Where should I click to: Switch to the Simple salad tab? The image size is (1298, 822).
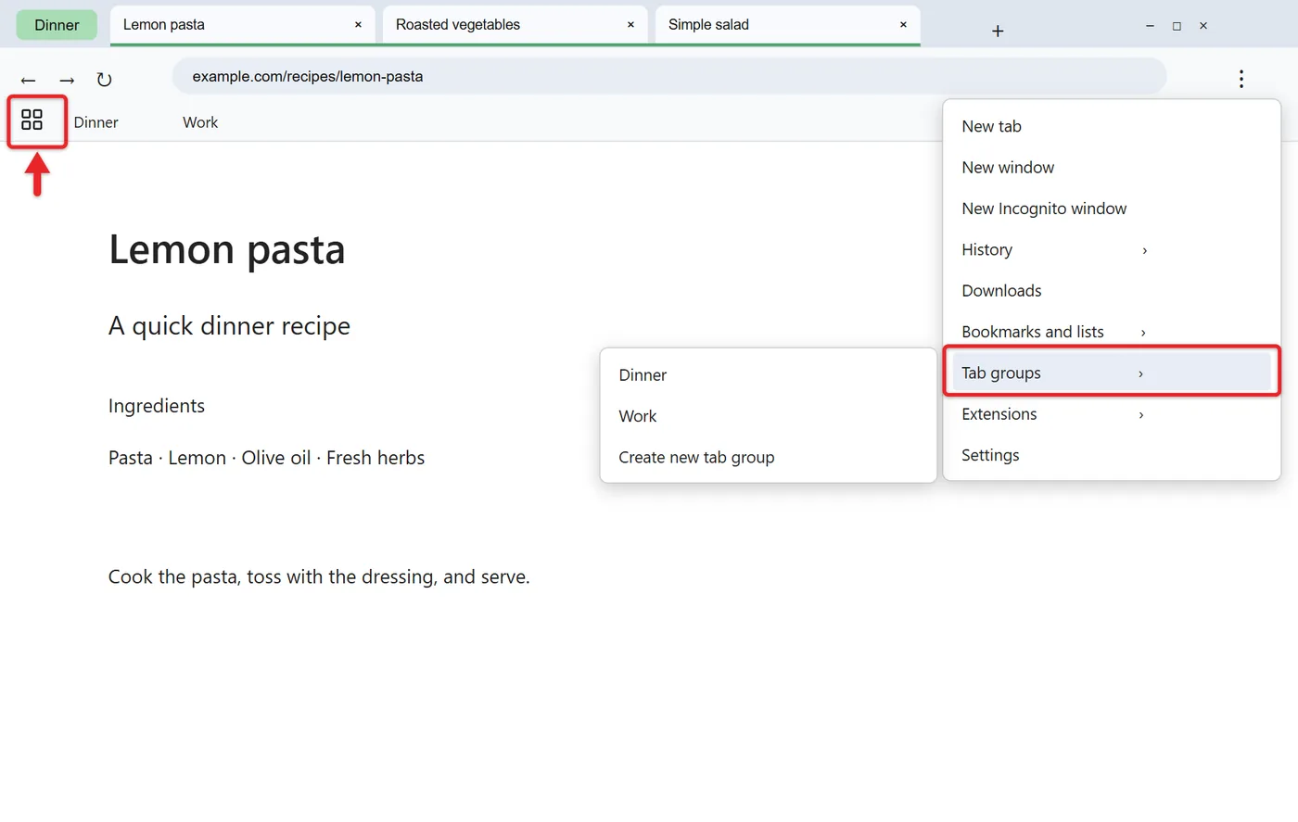point(787,25)
